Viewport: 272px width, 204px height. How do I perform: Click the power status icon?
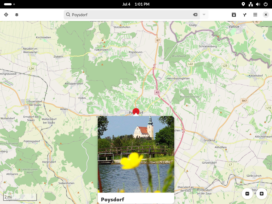click(266, 4)
